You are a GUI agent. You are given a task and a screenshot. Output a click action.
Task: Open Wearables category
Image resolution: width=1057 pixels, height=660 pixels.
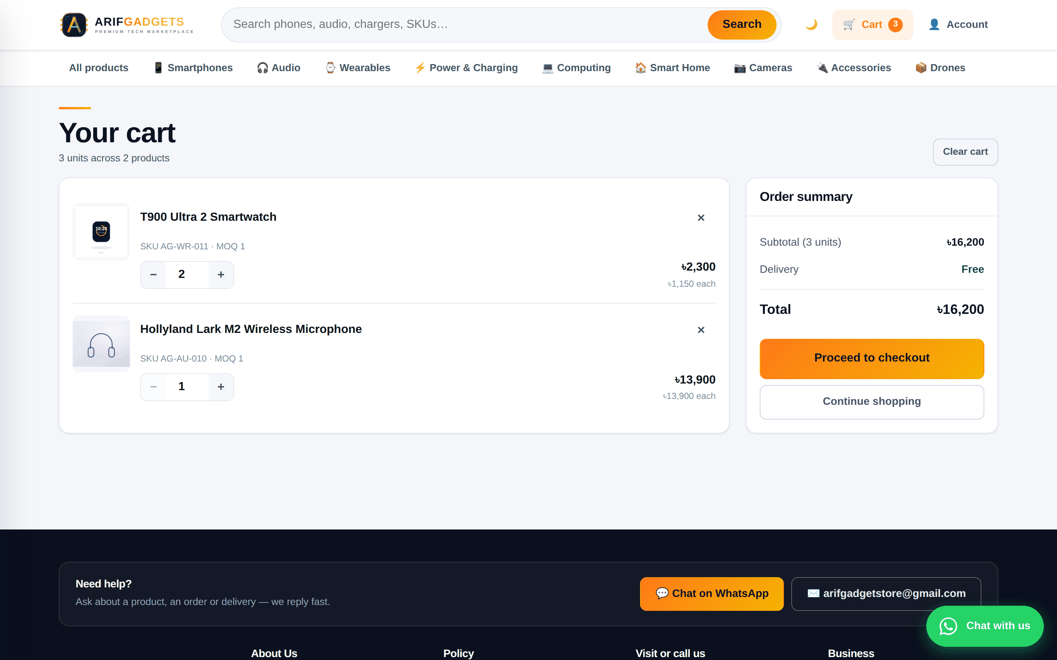pos(358,68)
